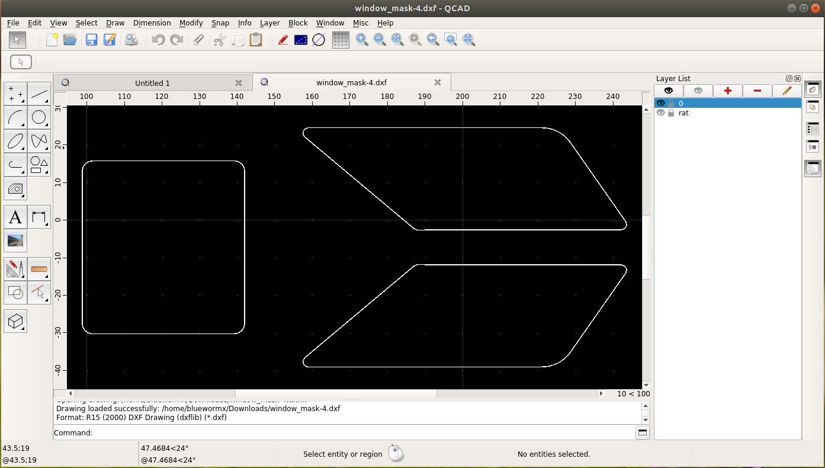Open the Ellipse drawing tools

15,141
